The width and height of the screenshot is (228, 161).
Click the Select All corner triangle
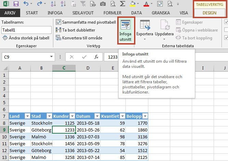click(5, 68)
